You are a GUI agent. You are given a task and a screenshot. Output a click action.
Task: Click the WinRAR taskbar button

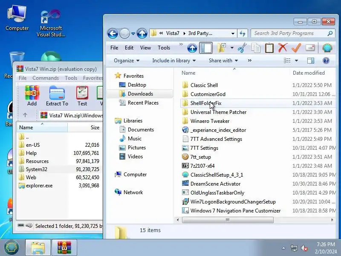(x=64, y=247)
